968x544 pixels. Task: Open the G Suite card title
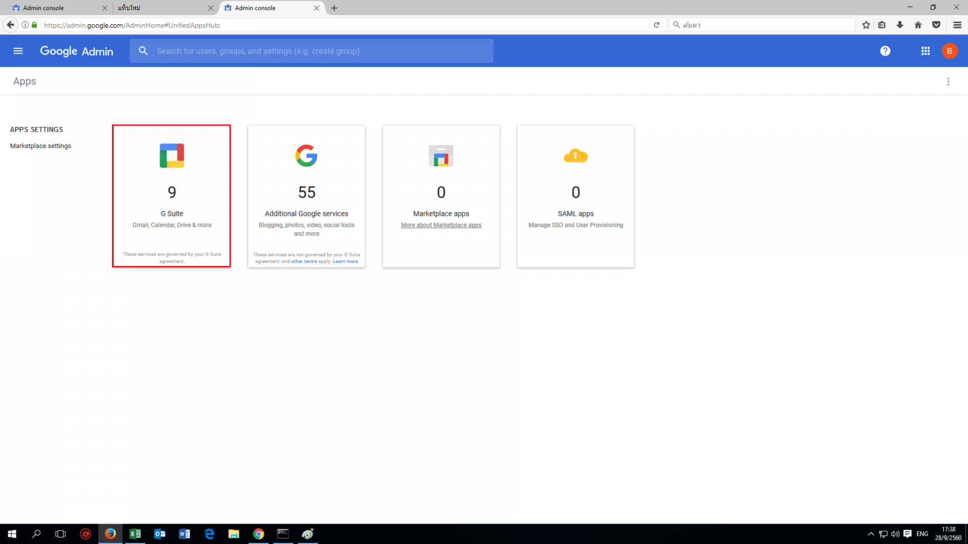(172, 213)
